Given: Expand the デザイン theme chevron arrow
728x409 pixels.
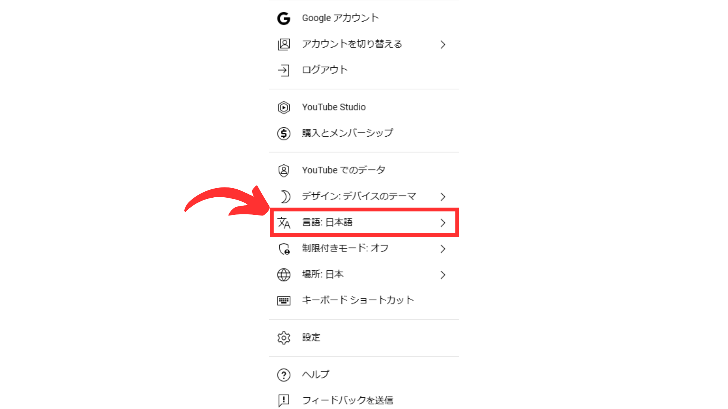Looking at the screenshot, I should coord(443,197).
